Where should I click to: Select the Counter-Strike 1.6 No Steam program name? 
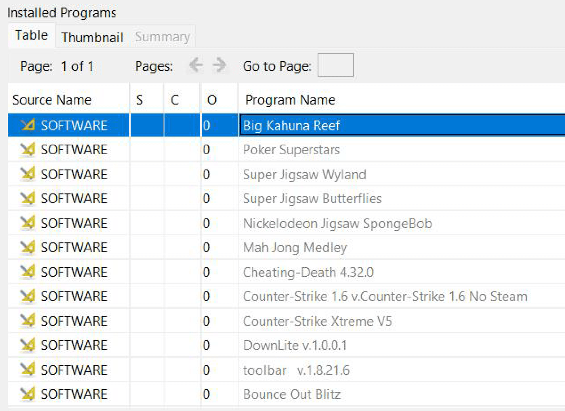tap(385, 296)
